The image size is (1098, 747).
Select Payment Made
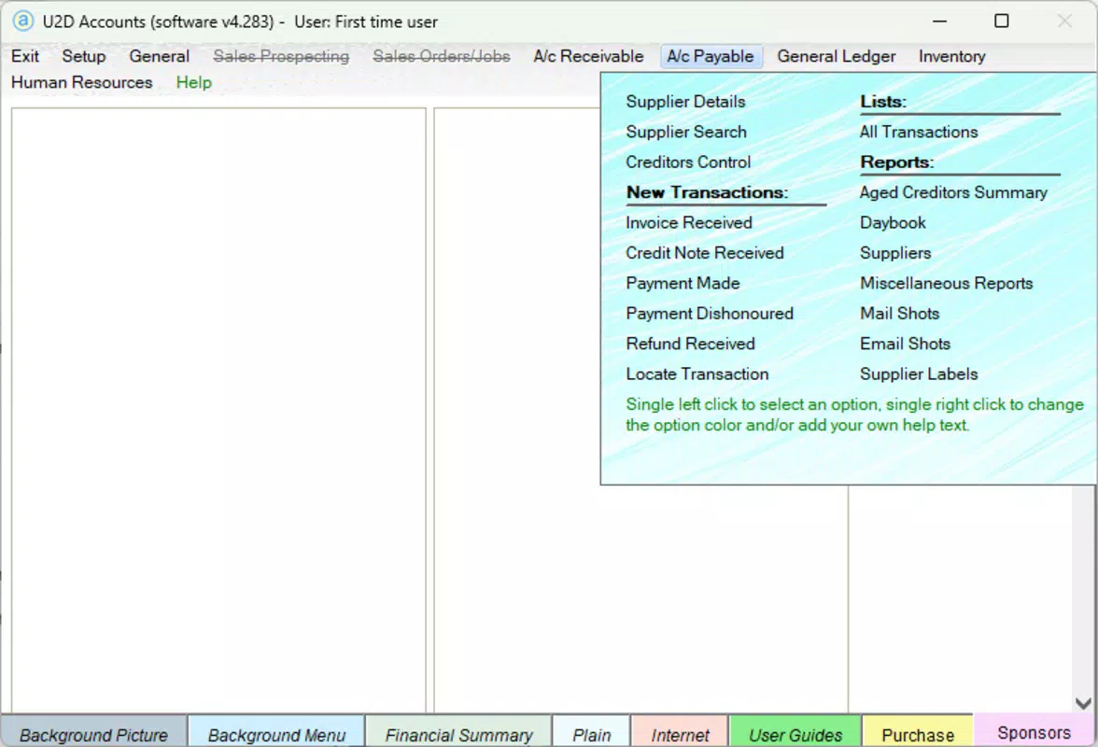[x=683, y=283]
